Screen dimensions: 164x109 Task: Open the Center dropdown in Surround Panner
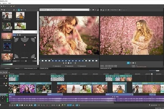16,61
